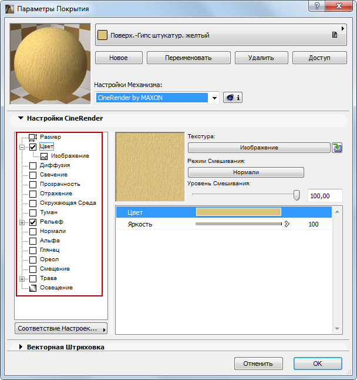
Task: Expand the Трава tree node
Action: 22,279
